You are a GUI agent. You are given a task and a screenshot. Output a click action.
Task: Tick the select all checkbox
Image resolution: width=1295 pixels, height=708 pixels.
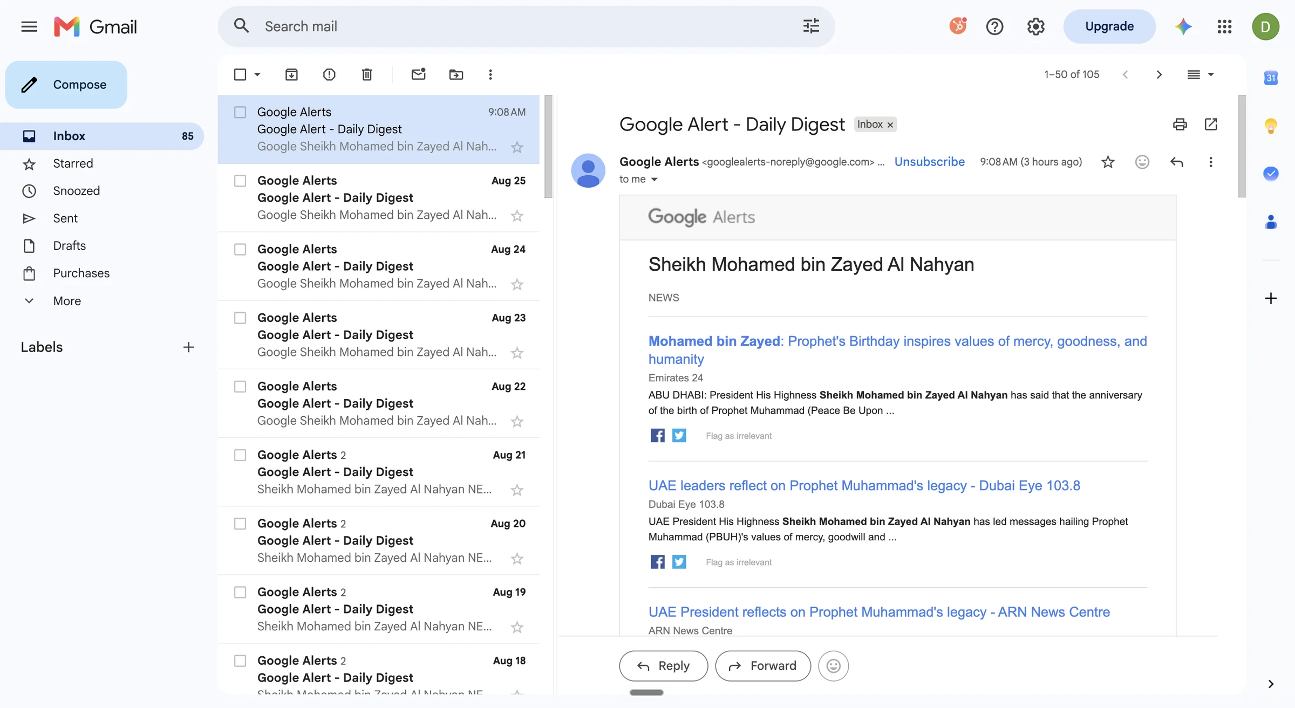(240, 74)
